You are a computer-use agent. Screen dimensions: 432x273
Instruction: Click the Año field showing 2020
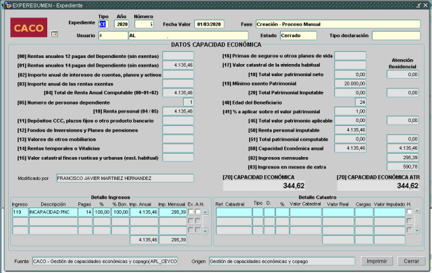click(122, 23)
